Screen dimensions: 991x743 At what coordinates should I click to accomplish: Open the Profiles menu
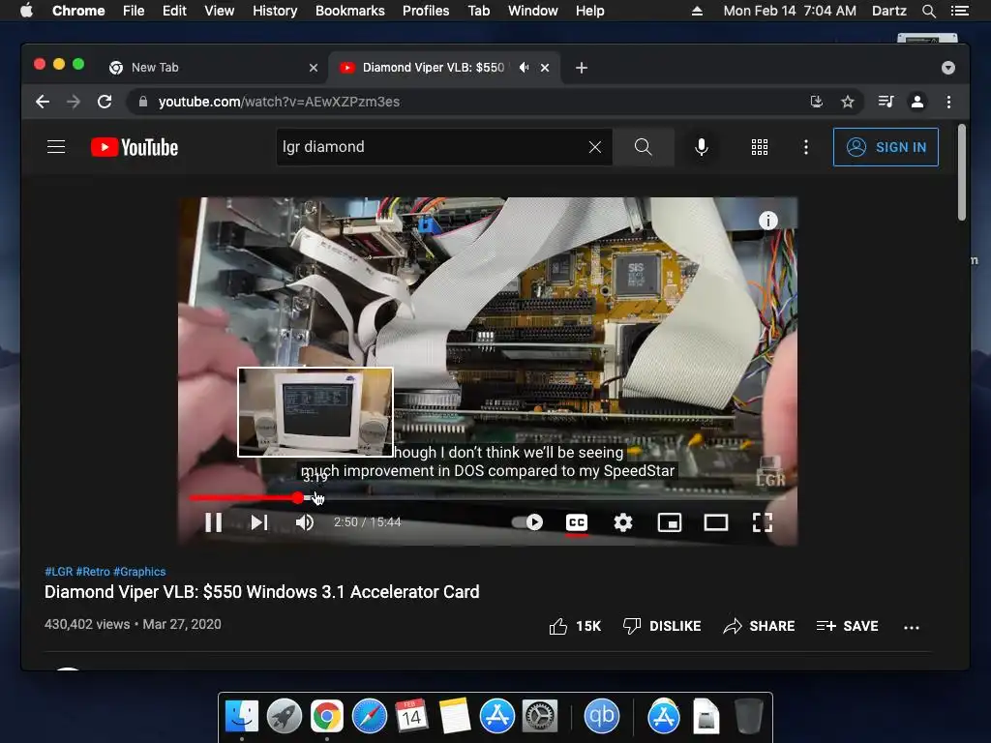click(x=426, y=11)
